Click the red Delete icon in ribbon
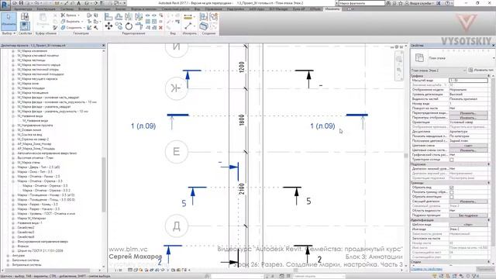 coord(160,28)
